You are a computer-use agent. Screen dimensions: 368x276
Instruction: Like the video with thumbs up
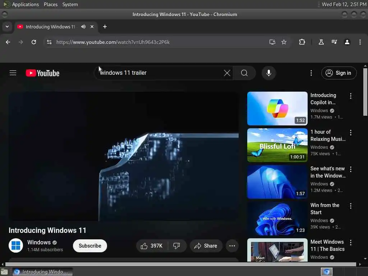(x=152, y=246)
